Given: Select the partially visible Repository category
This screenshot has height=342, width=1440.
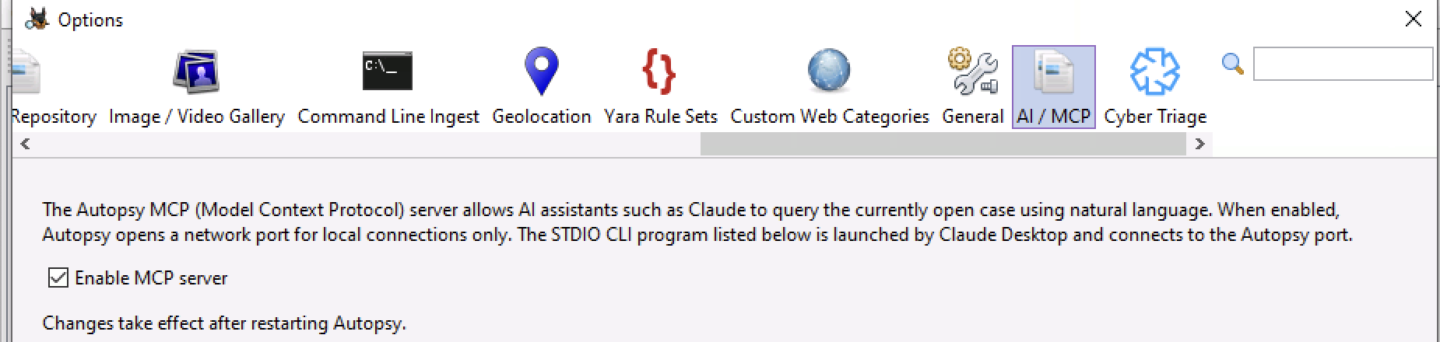Looking at the screenshot, I should (53, 117).
